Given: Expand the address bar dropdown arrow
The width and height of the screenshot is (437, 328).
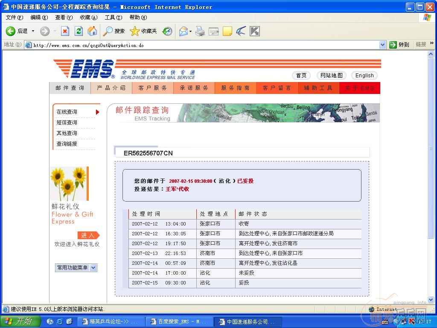Looking at the screenshot, I should [382, 45].
